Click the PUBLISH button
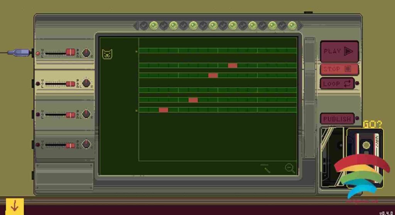The height and width of the screenshot is (215, 395). [337, 118]
